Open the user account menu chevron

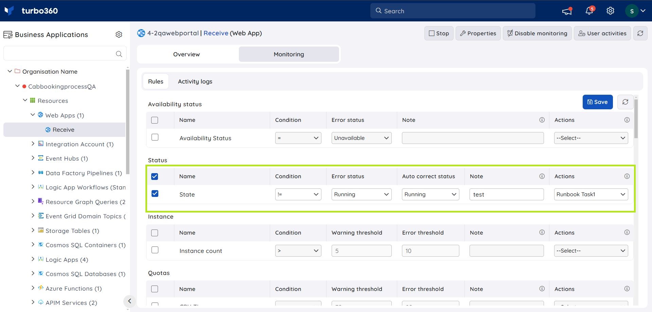(643, 11)
